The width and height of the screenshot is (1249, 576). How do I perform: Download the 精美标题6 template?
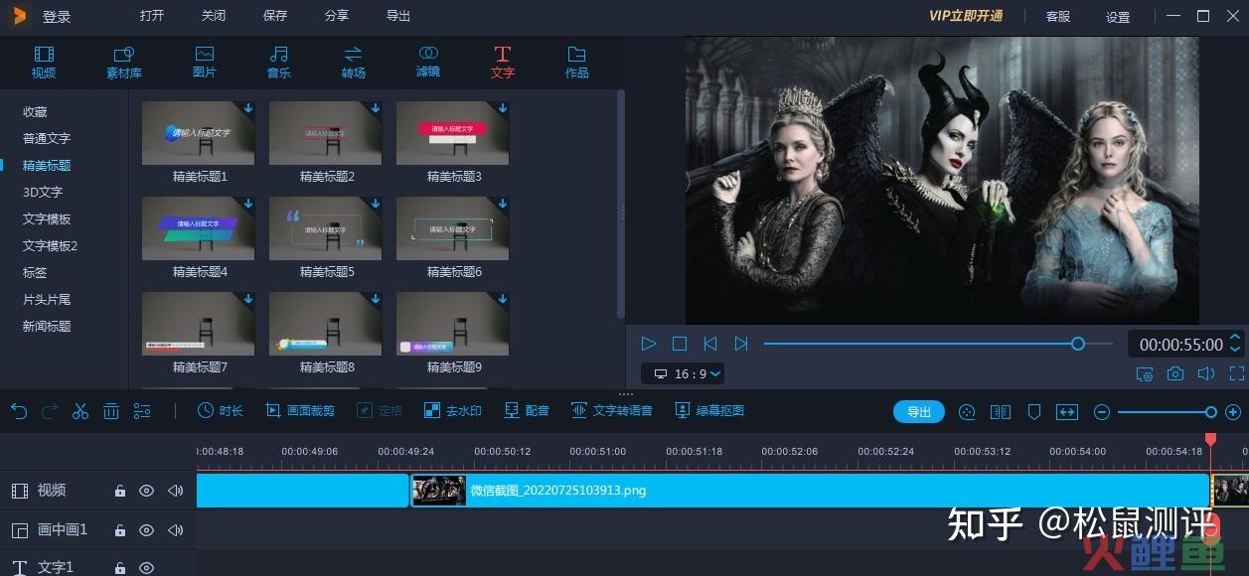(x=503, y=204)
